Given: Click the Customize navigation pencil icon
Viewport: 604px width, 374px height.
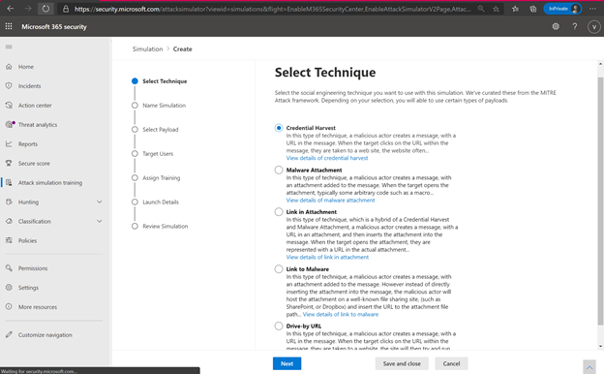Looking at the screenshot, I should click(x=9, y=334).
